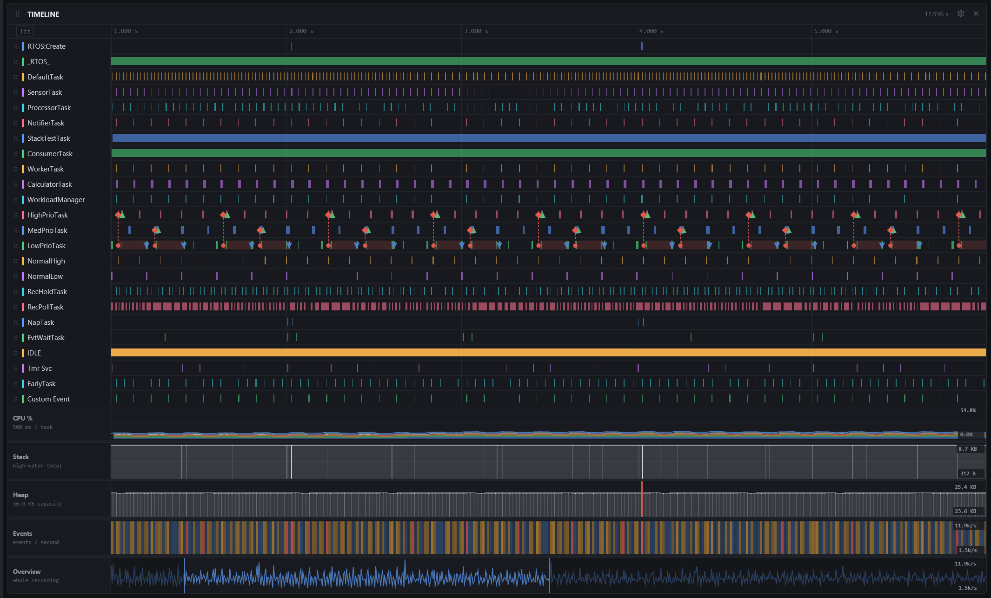
Task: Click _RTOS_ row drag handle
Action: 15,62
